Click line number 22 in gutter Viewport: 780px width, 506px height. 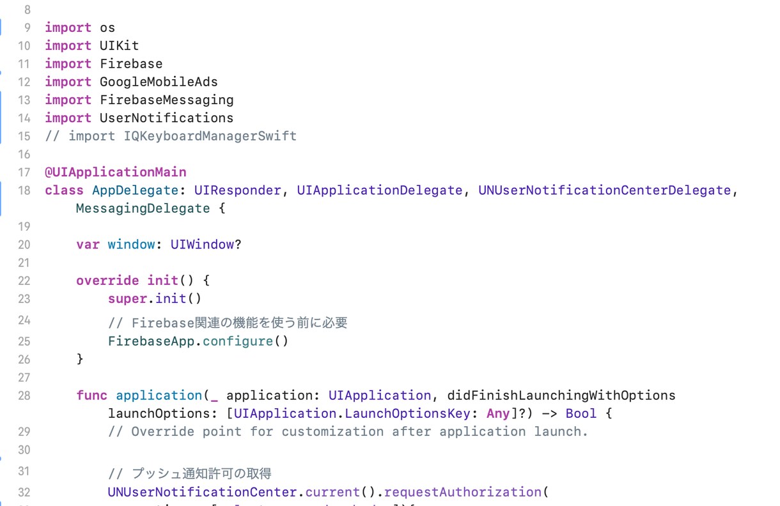(x=24, y=280)
